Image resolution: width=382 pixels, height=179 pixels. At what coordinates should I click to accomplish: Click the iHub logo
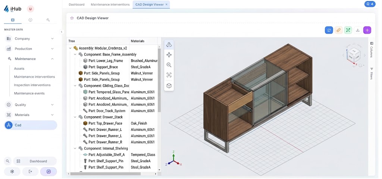[13, 9]
